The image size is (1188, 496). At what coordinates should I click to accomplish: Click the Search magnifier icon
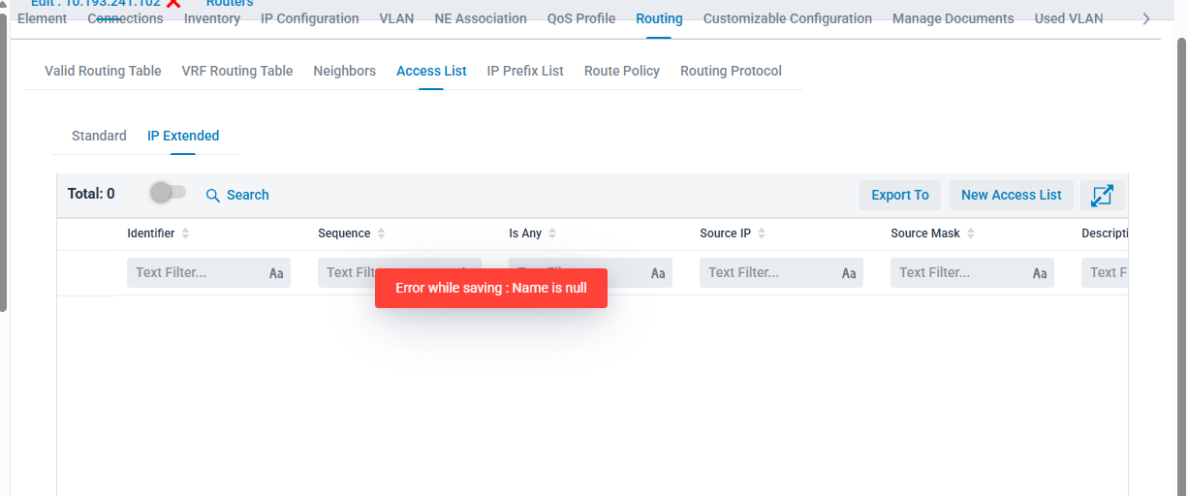[213, 196]
